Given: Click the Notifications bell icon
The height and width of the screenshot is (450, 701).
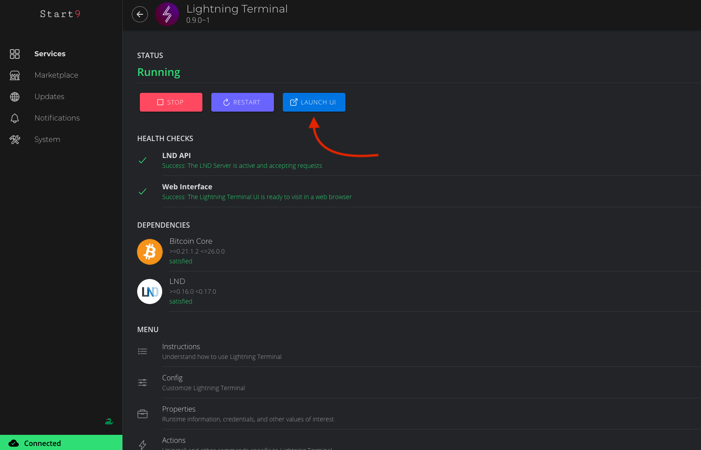Looking at the screenshot, I should click(x=15, y=118).
